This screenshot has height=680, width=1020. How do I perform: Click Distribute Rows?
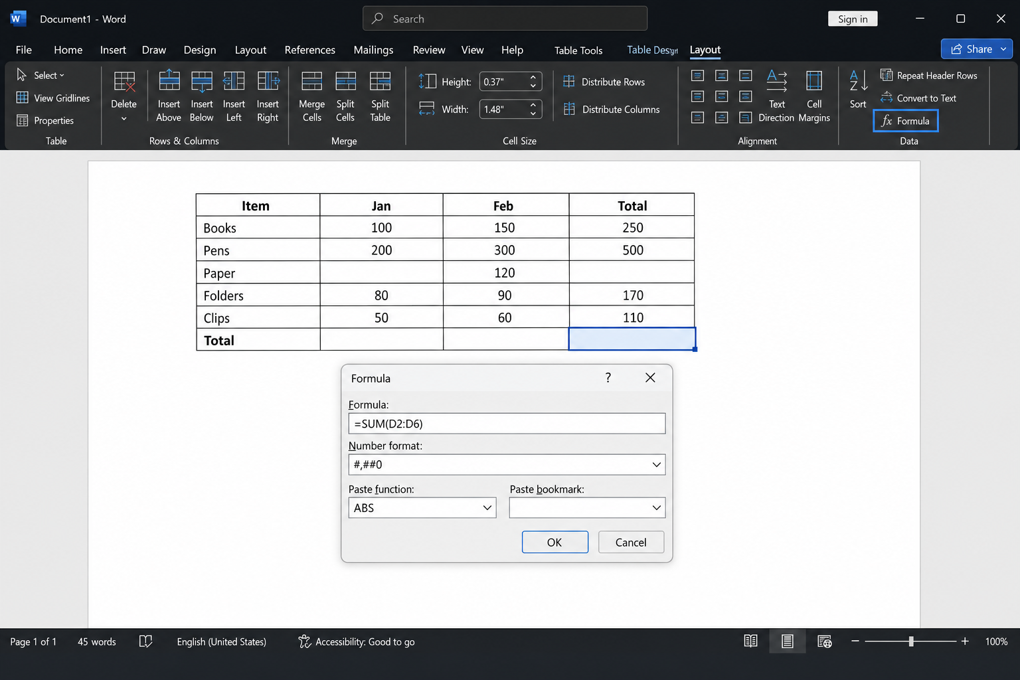[604, 82]
